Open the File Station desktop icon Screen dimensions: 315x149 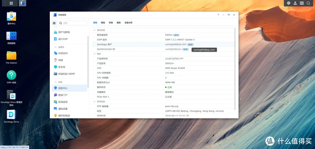11,56
